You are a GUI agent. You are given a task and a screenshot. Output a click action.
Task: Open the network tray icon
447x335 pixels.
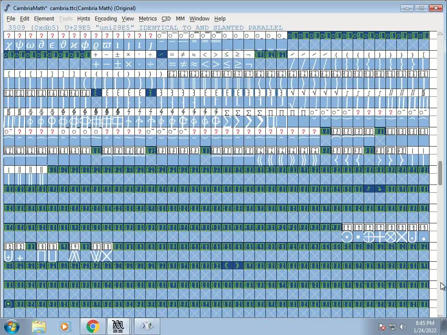pyautogui.click(x=392, y=327)
